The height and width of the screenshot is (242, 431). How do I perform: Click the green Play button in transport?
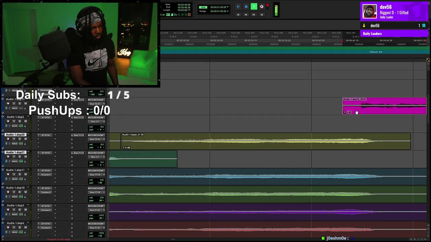254,6
